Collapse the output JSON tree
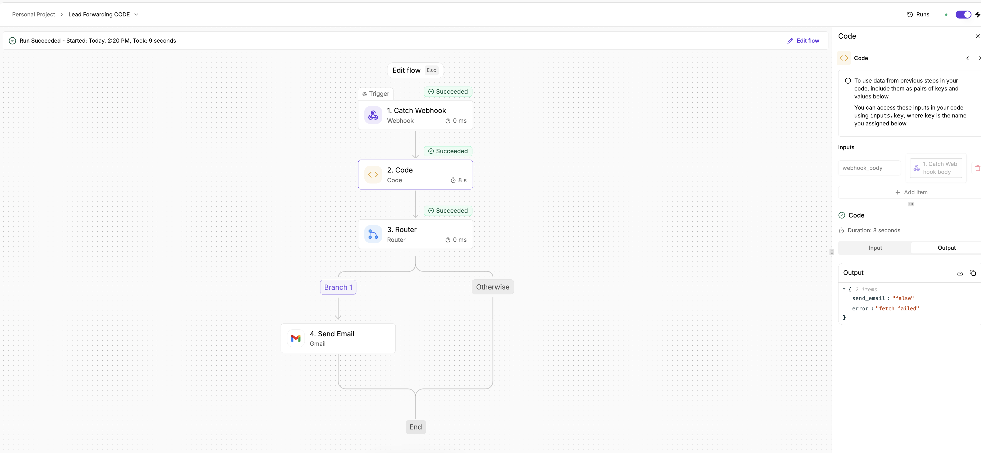The image size is (981, 453). [844, 289]
